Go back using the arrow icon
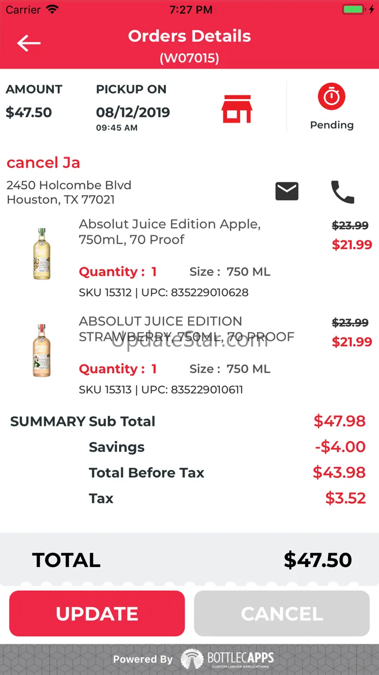Viewport: 379px width, 675px height. click(29, 43)
